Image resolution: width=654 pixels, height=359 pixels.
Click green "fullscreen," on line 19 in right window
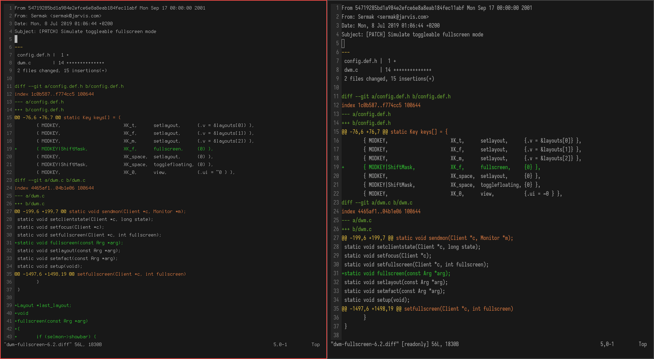coord(496,167)
